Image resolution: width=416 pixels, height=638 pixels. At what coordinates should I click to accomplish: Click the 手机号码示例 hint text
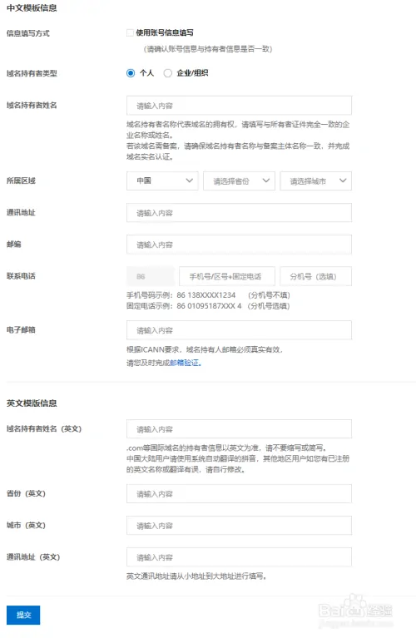[208, 295]
